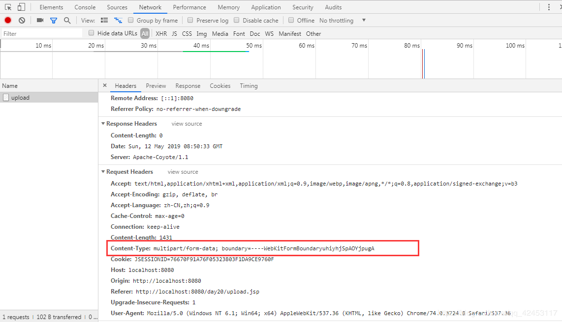Filter requests by Other
Viewport: 562px width, 322px height.
coord(313,33)
